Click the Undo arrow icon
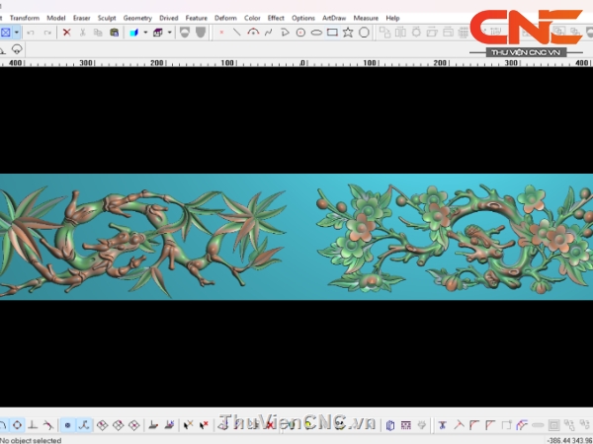Screen dimensions: 593x444 pos(31,33)
